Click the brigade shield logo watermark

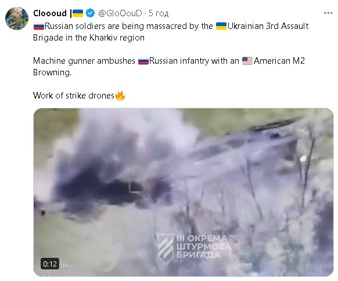[165, 249]
